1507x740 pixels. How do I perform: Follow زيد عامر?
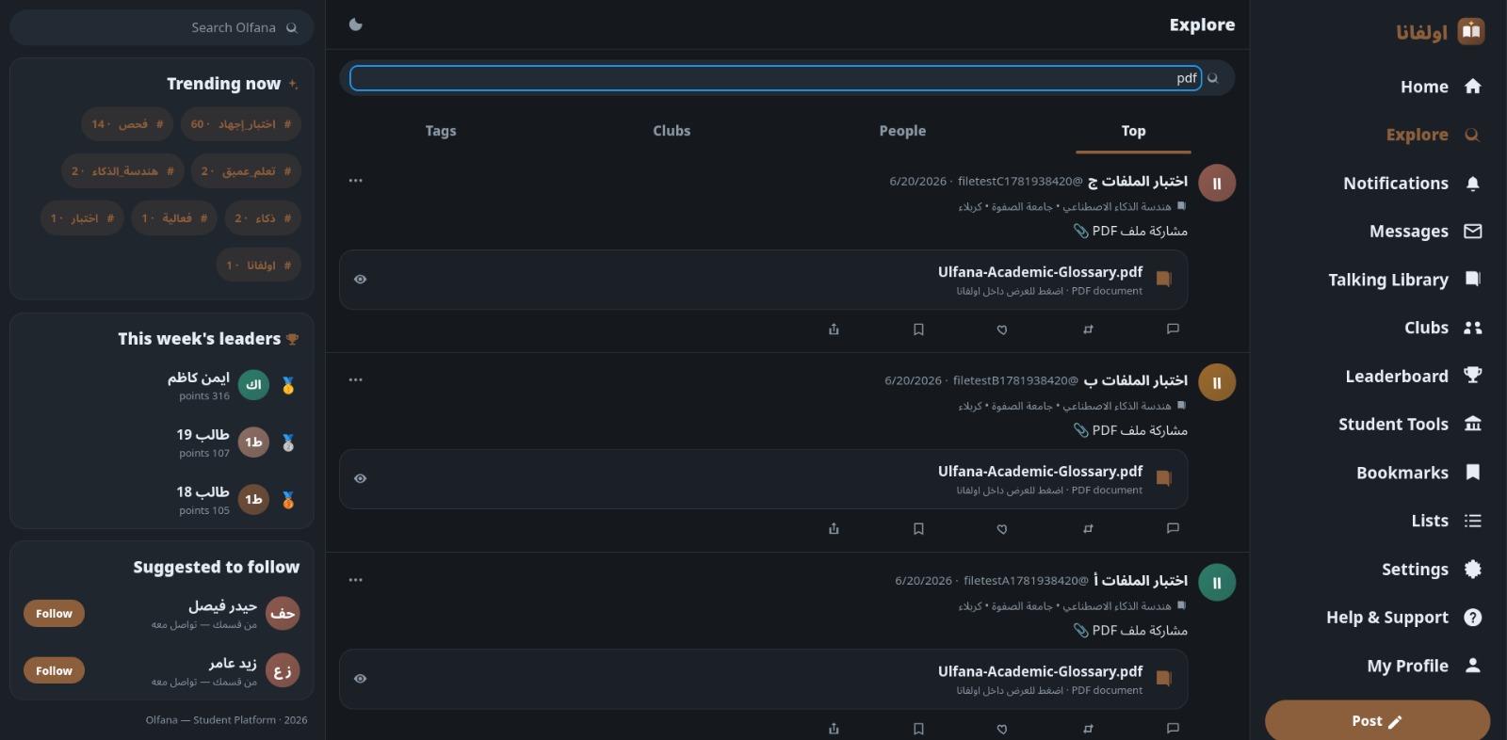tap(54, 671)
